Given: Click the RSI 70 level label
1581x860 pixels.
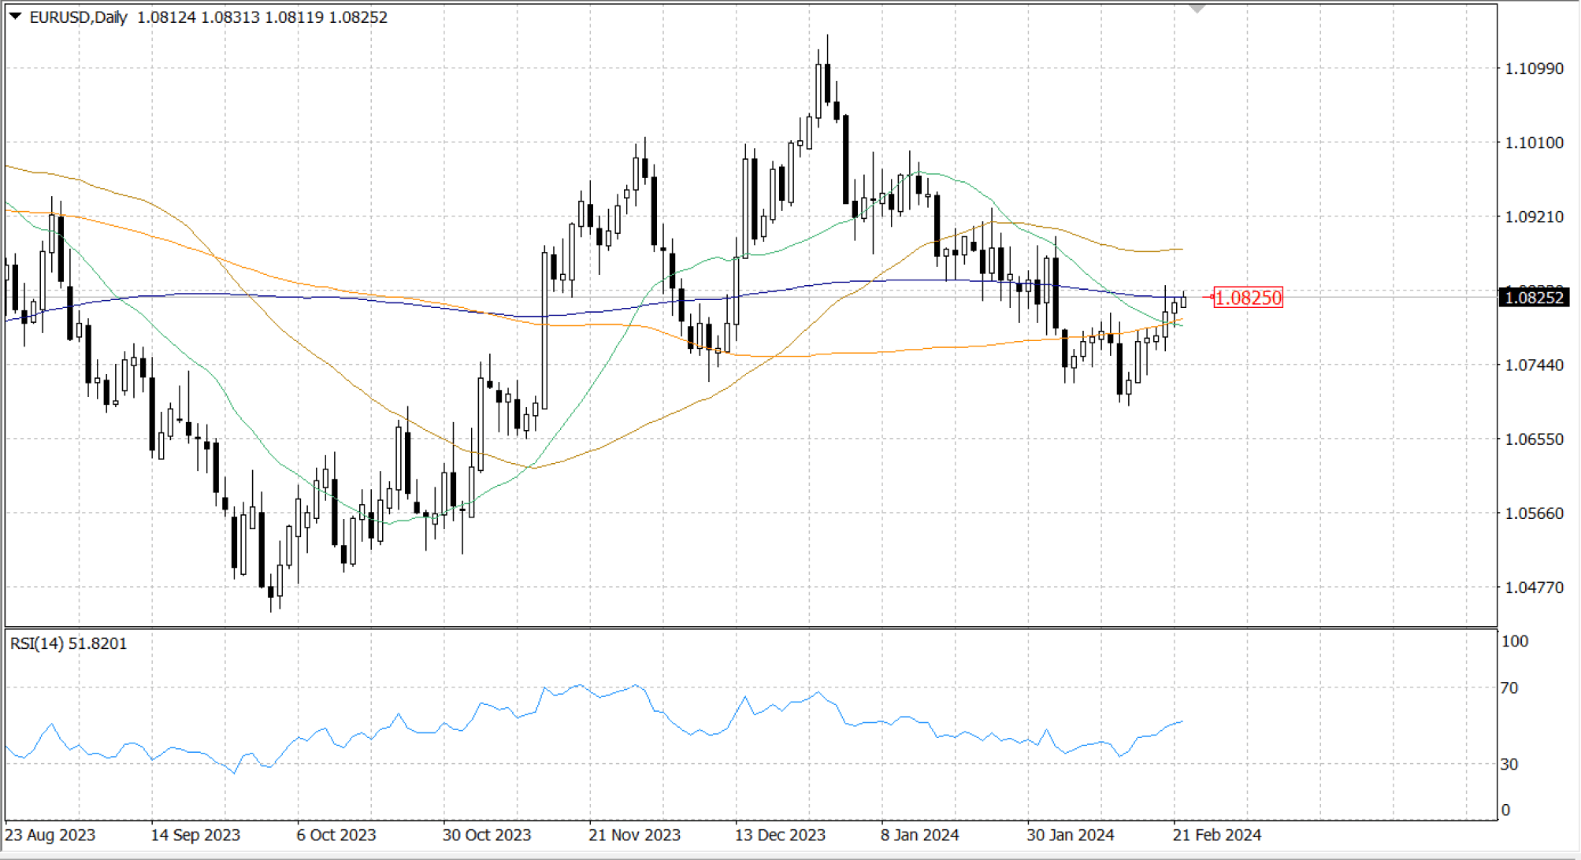Looking at the screenshot, I should point(1509,688).
